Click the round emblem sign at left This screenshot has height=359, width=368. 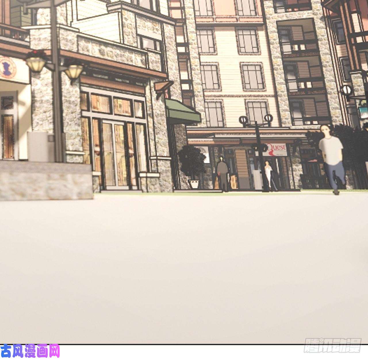(x=6, y=68)
